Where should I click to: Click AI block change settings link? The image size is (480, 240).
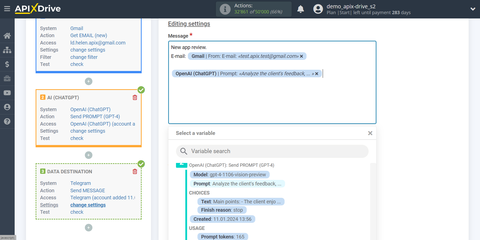[88, 131]
